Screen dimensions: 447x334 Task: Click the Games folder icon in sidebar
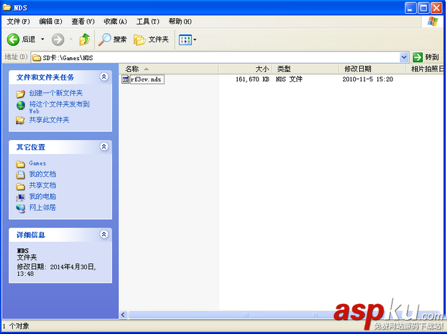(x=21, y=164)
